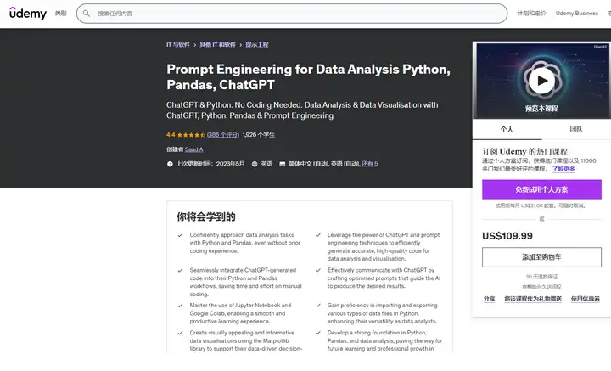Click 免费试用个人方案 purple button
611x371 pixels.
(541, 190)
